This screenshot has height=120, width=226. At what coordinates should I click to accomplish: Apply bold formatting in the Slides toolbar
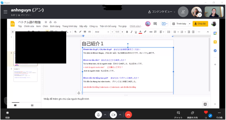click(127, 32)
